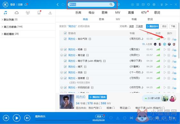Image resolution: width=180 pixels, height=124 pixels.
Task: Click the 添加 button
Action: tap(164, 26)
